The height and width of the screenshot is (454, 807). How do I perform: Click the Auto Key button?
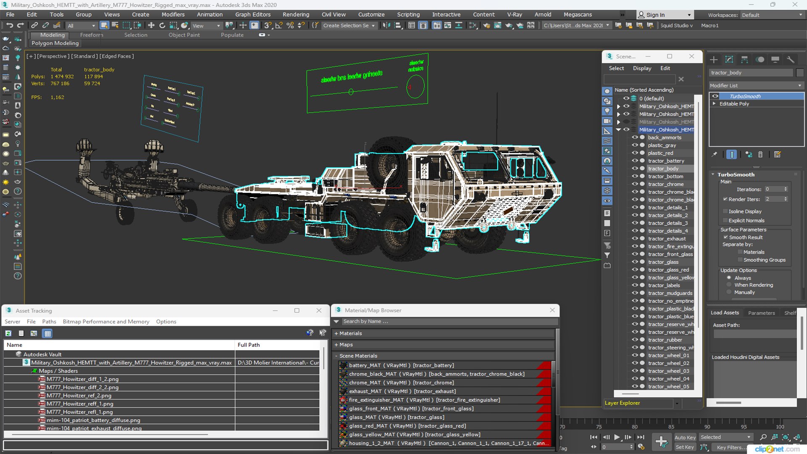[x=685, y=438]
